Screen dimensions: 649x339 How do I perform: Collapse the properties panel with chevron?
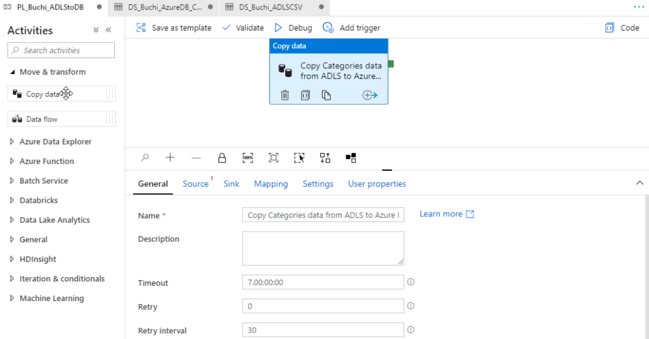pyautogui.click(x=639, y=183)
